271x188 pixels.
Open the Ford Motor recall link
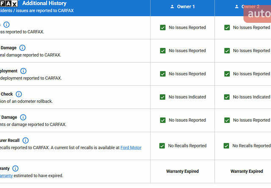click(x=131, y=147)
